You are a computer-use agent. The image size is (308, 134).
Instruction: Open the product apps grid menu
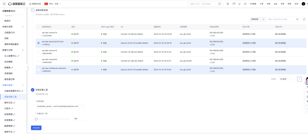coord(4,4)
